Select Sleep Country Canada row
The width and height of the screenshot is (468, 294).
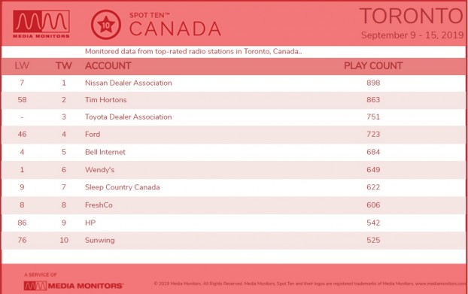coord(234,187)
